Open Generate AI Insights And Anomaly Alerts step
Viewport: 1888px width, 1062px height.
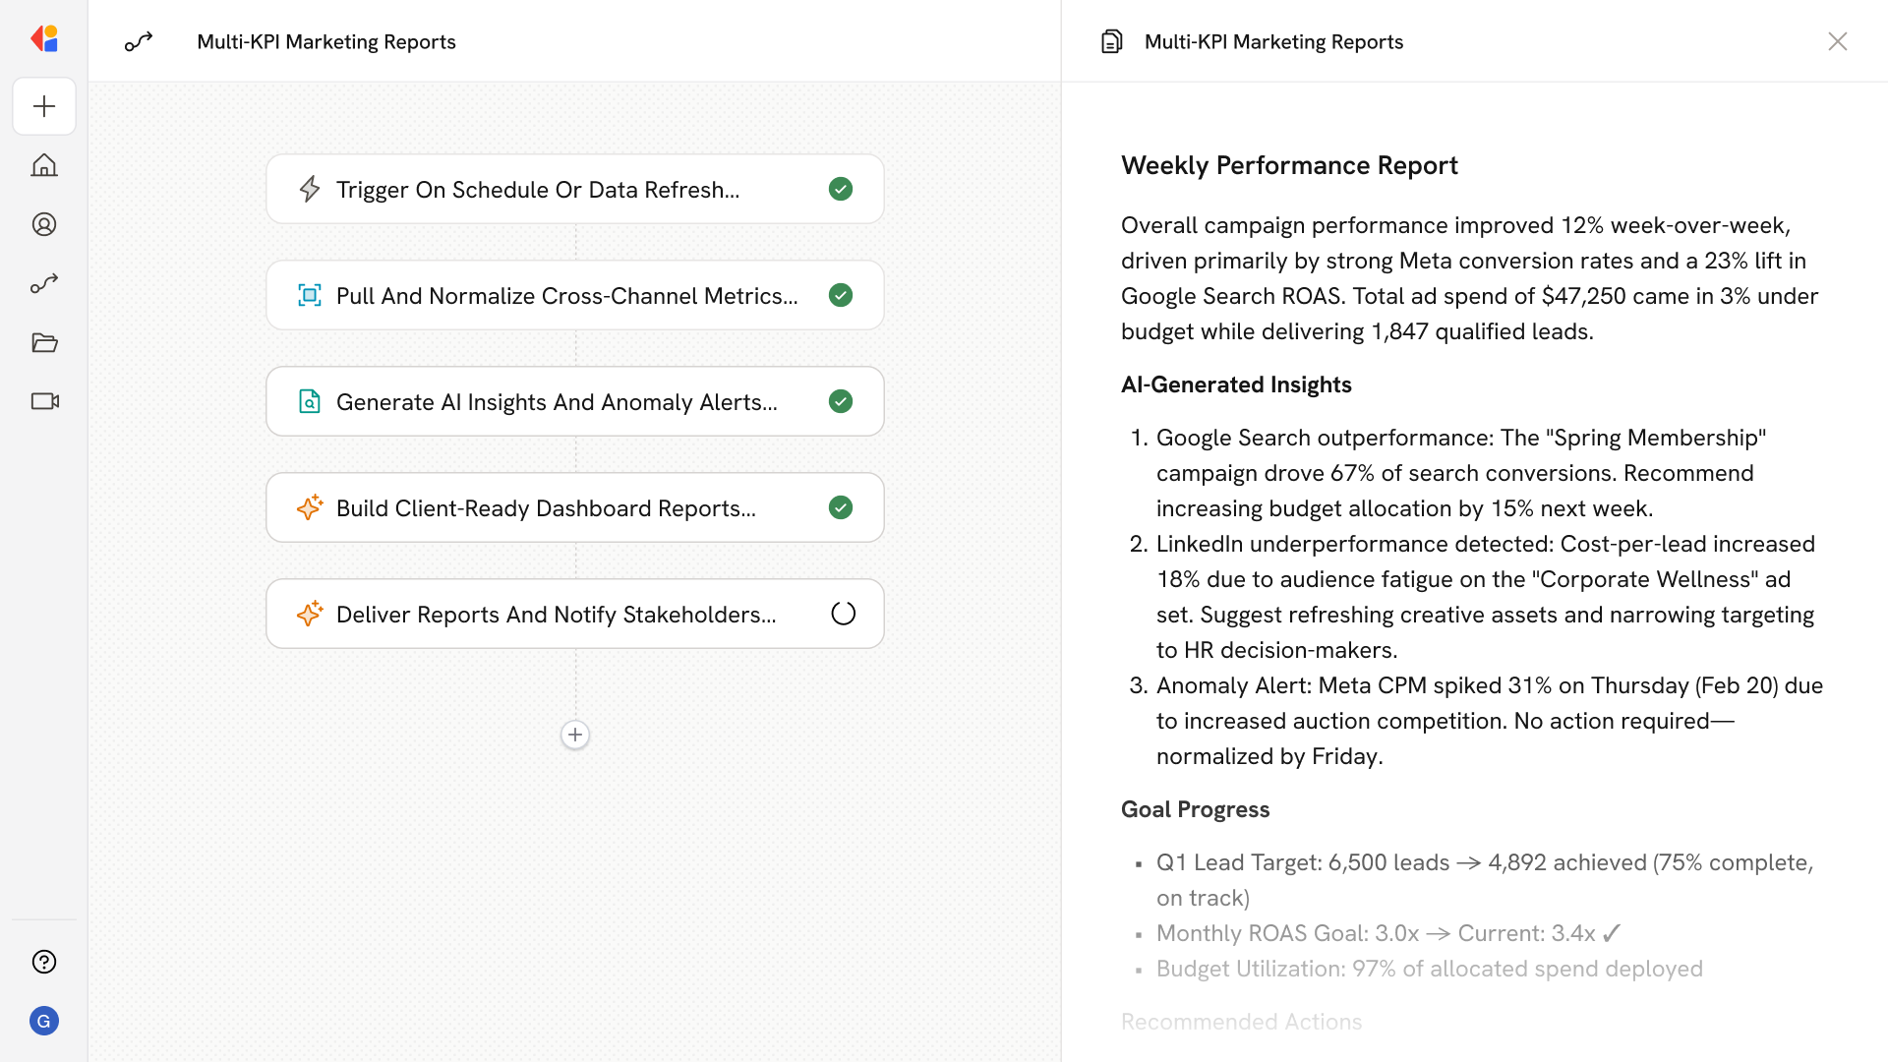pyautogui.click(x=557, y=401)
